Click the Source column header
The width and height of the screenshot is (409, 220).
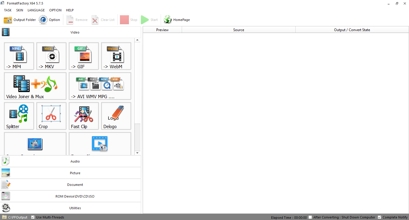[239, 30]
